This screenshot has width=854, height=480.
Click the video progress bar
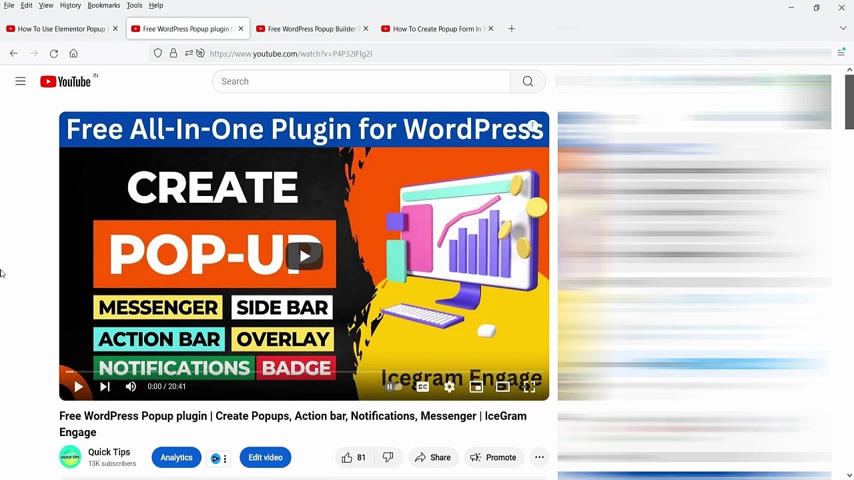pyautogui.click(x=304, y=372)
